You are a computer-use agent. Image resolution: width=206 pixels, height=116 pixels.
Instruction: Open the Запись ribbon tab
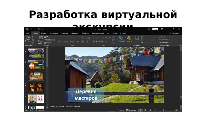coord(115,33)
